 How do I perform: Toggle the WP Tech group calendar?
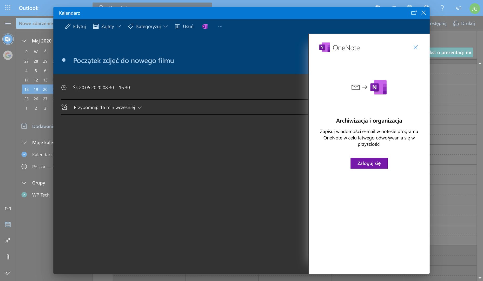point(24,195)
